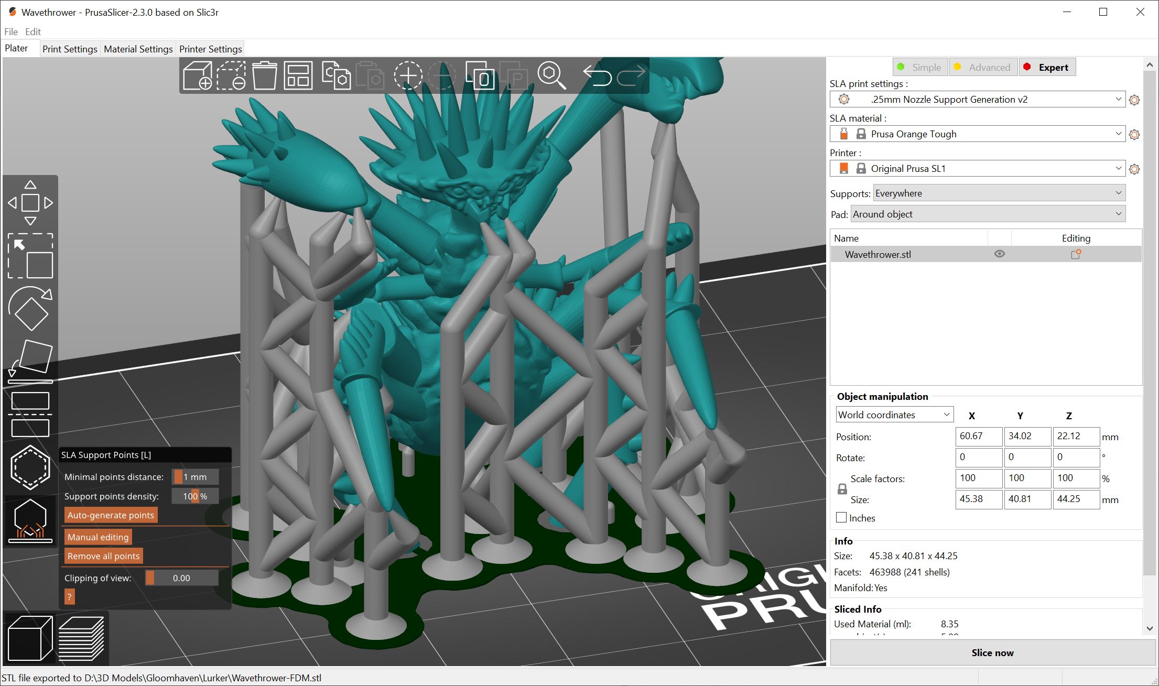
Task: Click the Add object toolbar icon
Action: pos(198,75)
